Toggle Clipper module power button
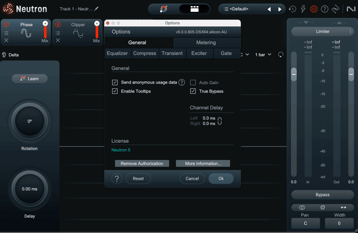Image resolution: width=358 pixels, height=233 pixels. pyautogui.click(x=58, y=25)
